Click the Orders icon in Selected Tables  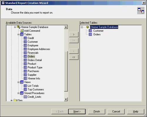[90, 35]
